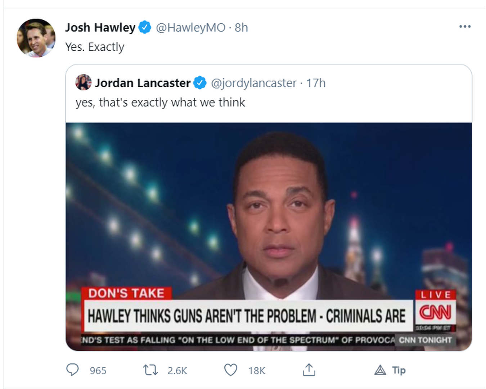The width and height of the screenshot is (486, 389).
Task: Open the three-dot more options menu
Action: [x=465, y=27]
